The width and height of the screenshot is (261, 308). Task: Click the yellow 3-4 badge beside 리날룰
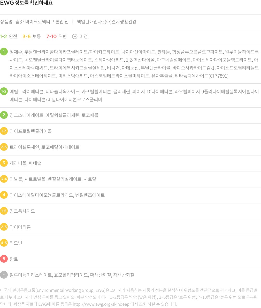point(4,179)
